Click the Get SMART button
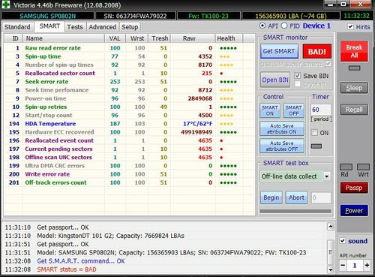This screenshot has height=277, width=375. click(x=279, y=51)
